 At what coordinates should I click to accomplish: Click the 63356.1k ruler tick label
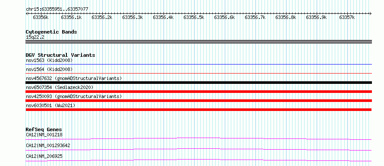(x=71, y=18)
